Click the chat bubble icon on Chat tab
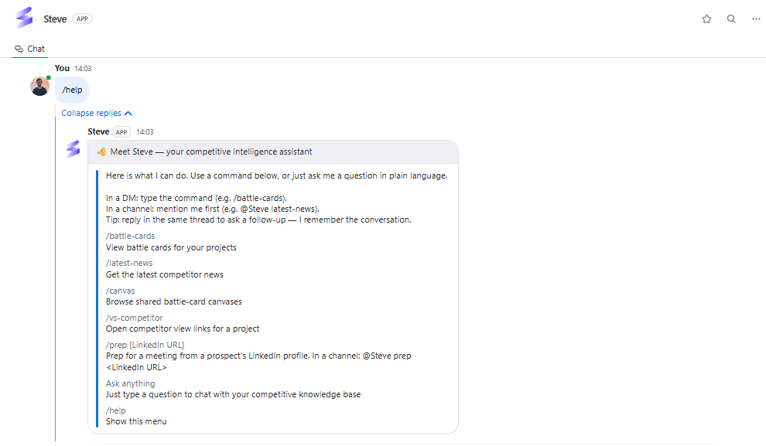 point(19,49)
